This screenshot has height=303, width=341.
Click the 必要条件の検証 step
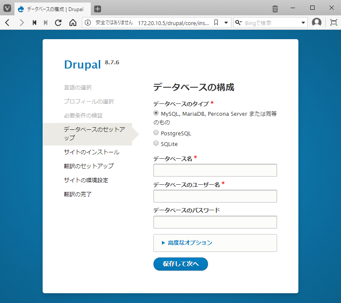pyautogui.click(x=83, y=115)
